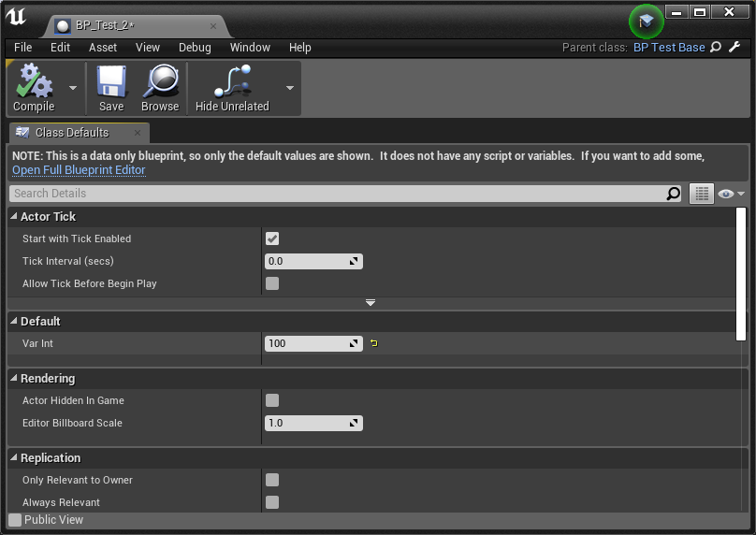The image size is (756, 535).
Task: Open the green tutorials graduation cap icon
Action: pos(647,22)
